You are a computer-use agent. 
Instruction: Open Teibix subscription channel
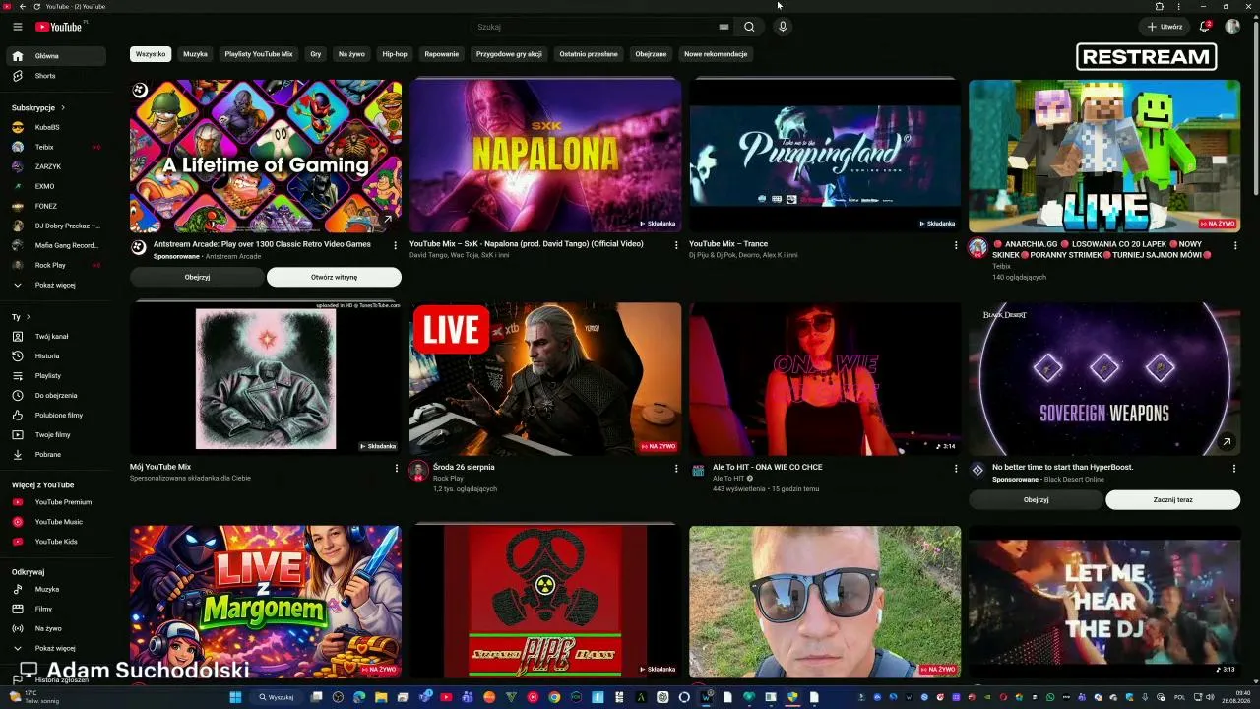pos(57,147)
